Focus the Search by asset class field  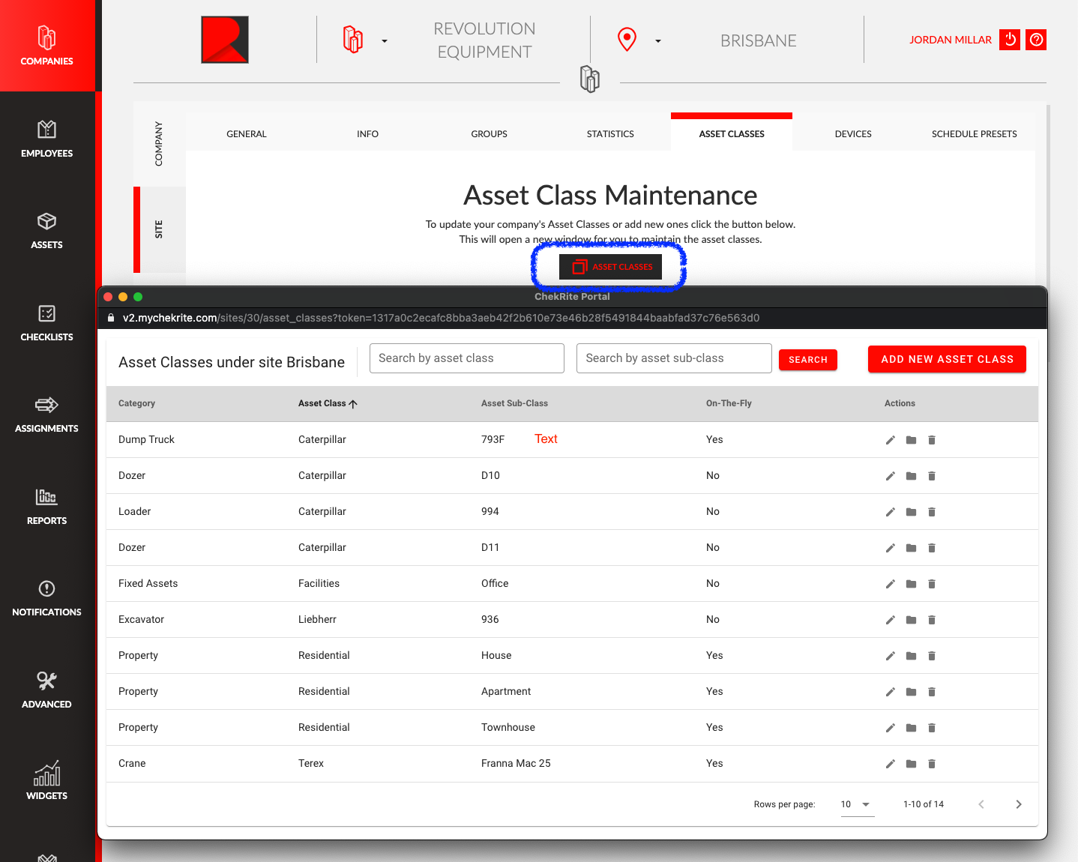[x=467, y=358]
